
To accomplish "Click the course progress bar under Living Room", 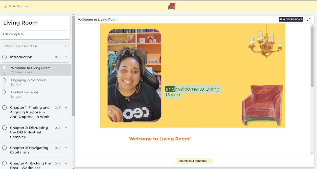I will 35,30.
